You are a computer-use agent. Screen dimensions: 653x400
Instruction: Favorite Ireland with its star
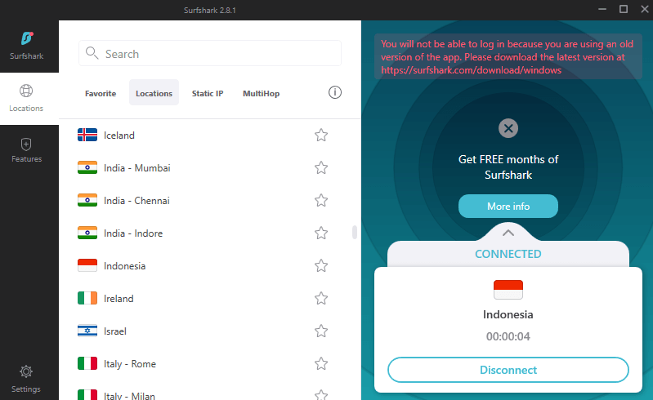(x=321, y=298)
